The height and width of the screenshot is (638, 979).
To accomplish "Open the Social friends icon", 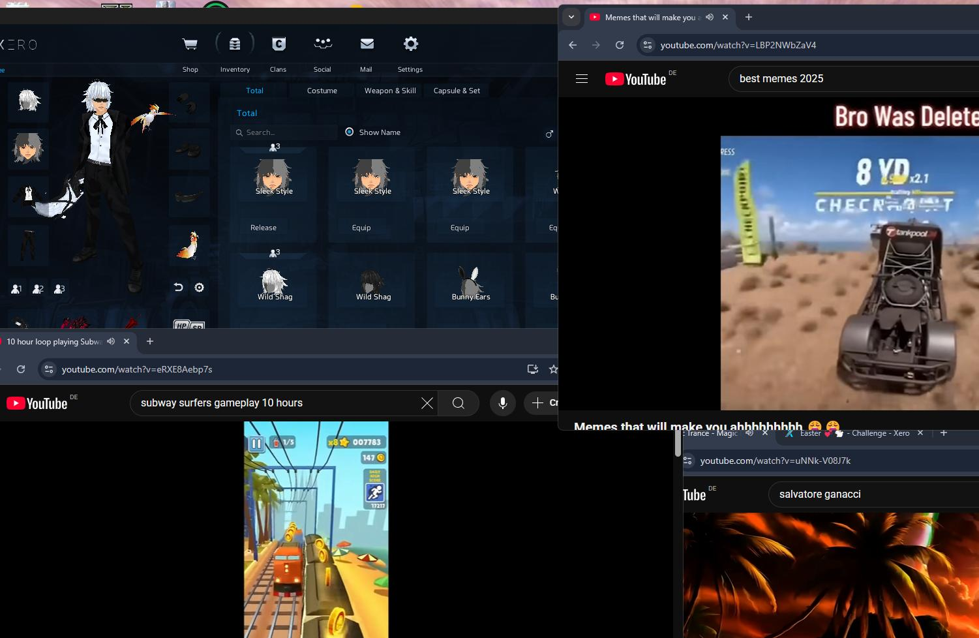I will [x=323, y=44].
